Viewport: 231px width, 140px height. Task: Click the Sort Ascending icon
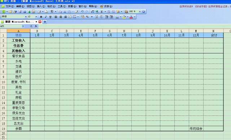pos(109,12)
